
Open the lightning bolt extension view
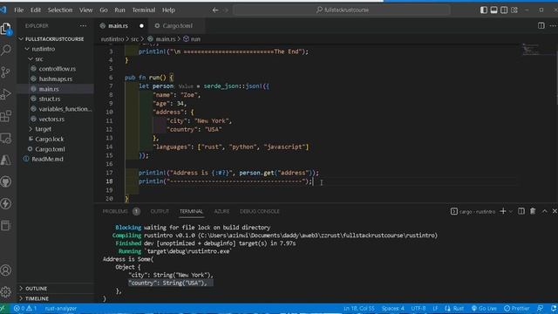6,203
